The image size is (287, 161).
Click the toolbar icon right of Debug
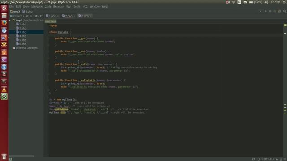(275, 11)
